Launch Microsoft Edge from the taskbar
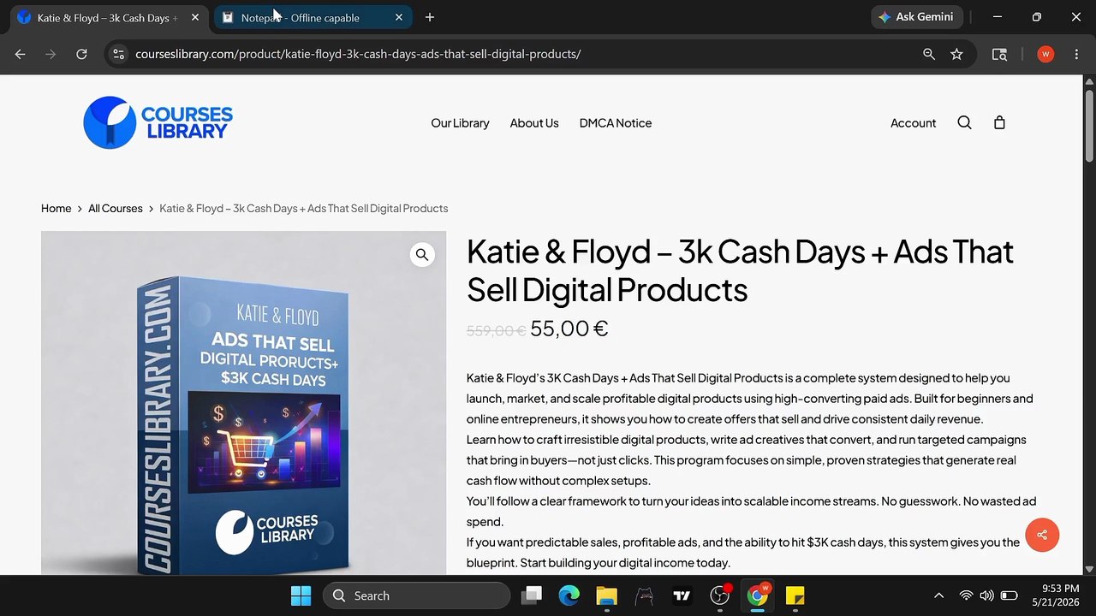This screenshot has height=616, width=1096. (x=569, y=595)
